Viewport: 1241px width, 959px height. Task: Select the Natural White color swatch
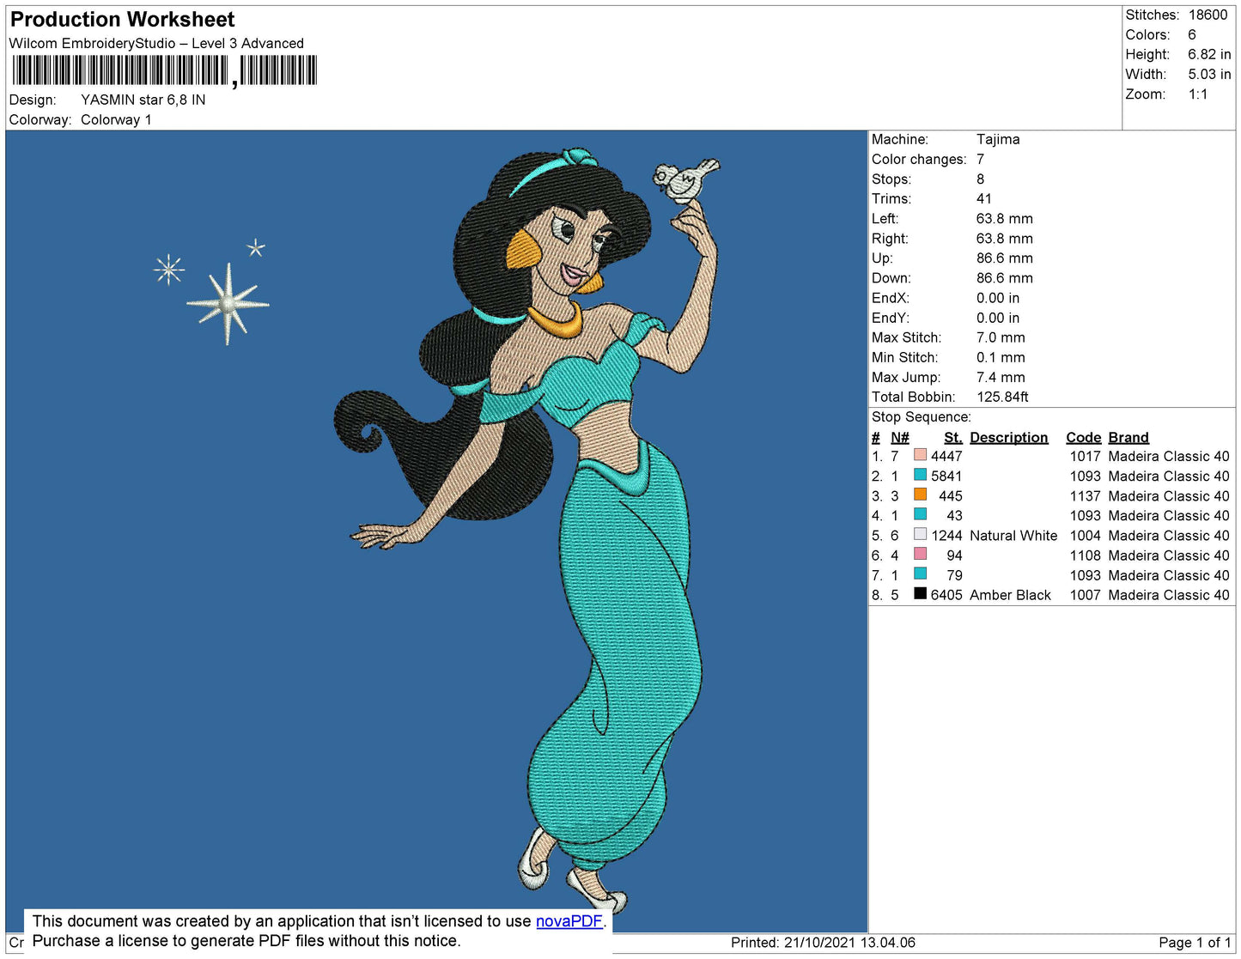coord(920,534)
